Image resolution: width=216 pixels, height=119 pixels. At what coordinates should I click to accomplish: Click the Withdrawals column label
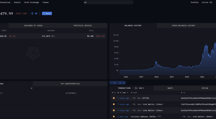click(71, 93)
